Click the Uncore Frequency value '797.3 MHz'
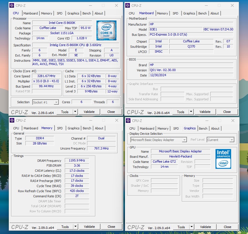The width and height of the screenshot is (248, 234). click(x=101, y=148)
